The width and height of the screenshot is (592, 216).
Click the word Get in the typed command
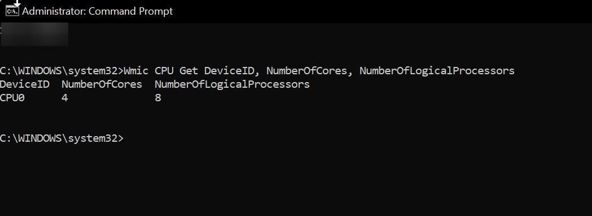pyautogui.click(x=189, y=71)
